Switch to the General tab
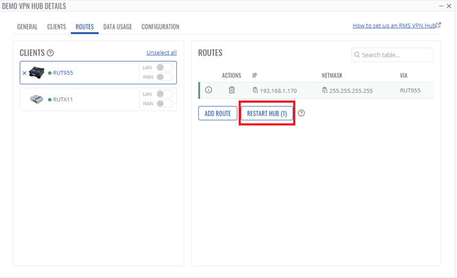The height and width of the screenshot is (278, 457). (27, 27)
